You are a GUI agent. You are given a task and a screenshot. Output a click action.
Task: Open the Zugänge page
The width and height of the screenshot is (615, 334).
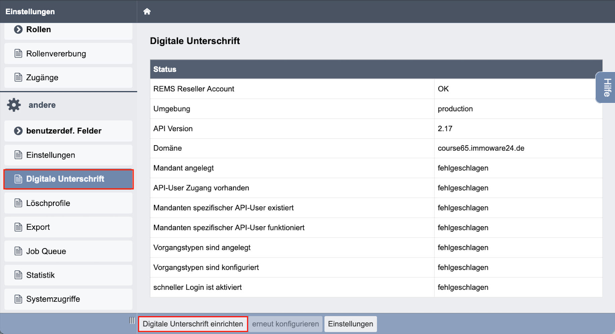coord(68,77)
